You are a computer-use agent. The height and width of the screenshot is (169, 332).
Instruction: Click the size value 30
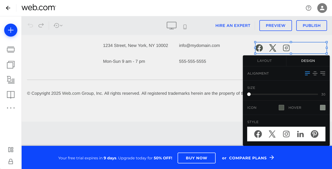click(x=323, y=94)
